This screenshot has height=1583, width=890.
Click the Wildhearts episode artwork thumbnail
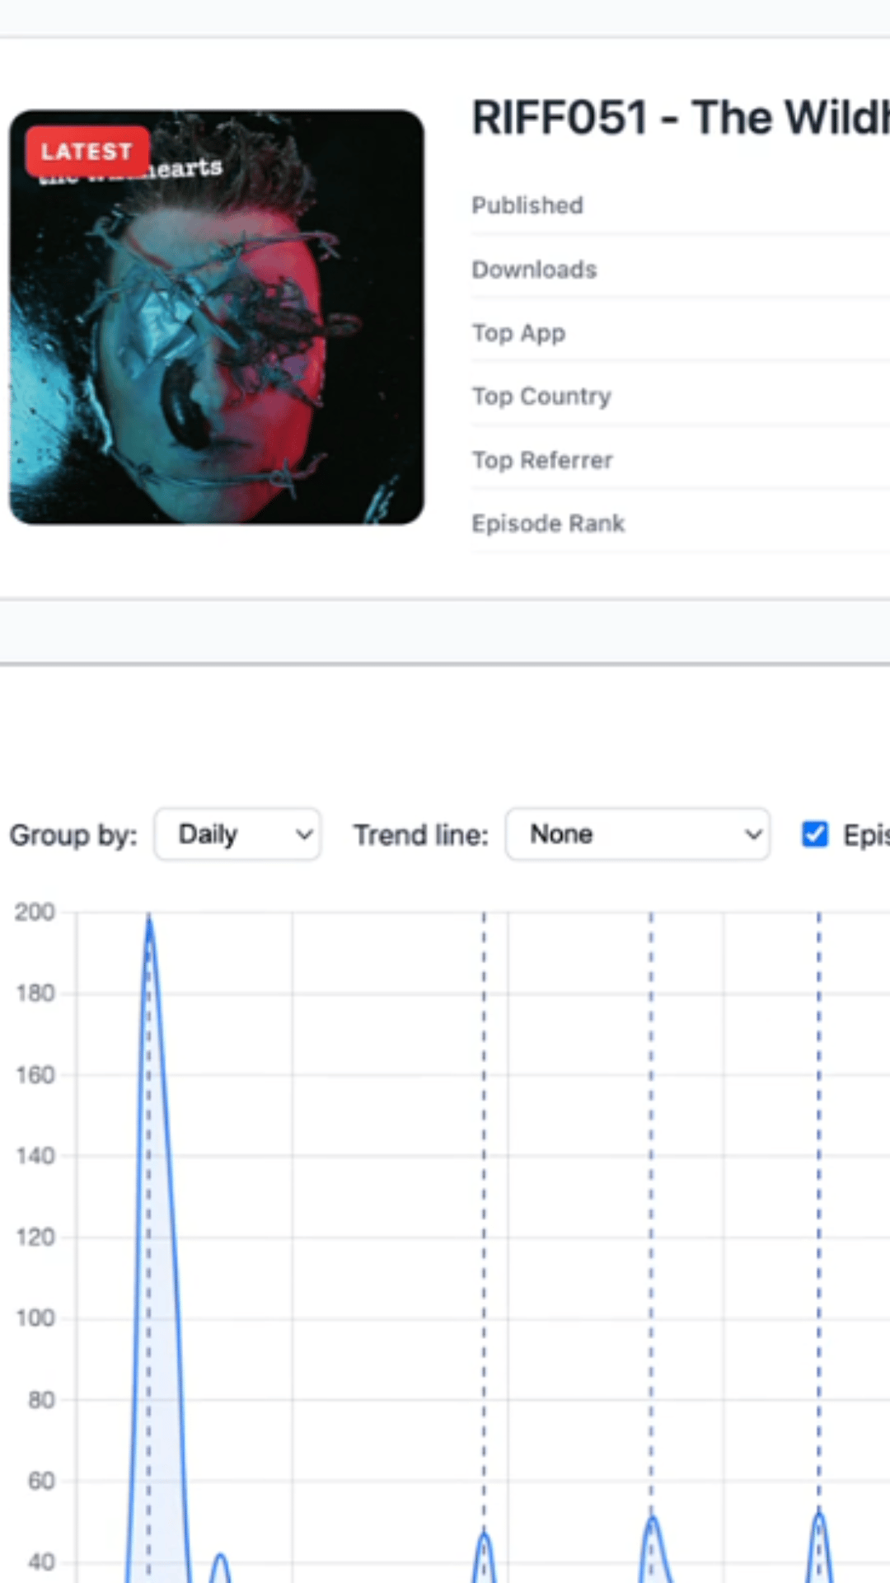217,317
